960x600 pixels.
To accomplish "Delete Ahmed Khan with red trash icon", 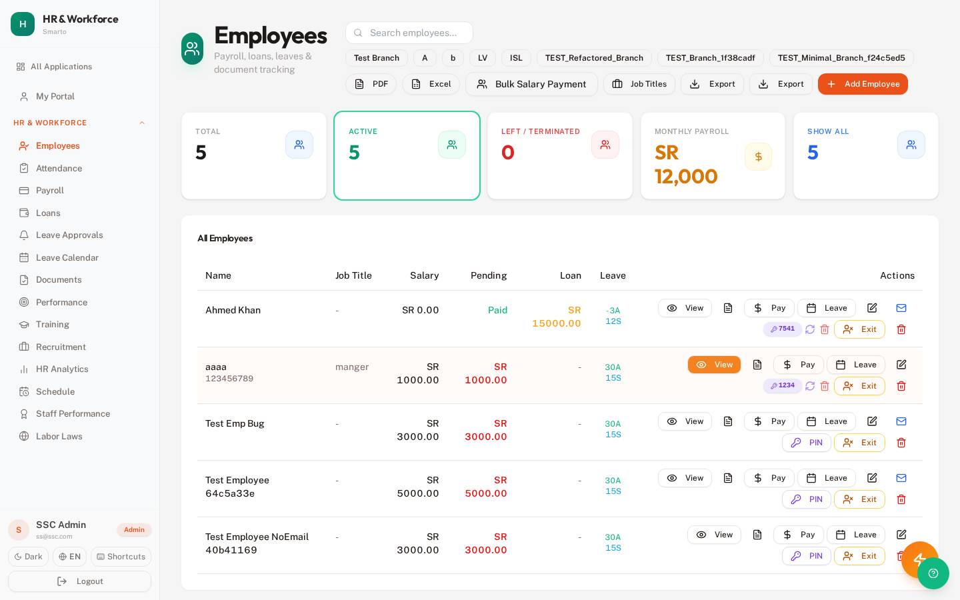I will tap(901, 329).
